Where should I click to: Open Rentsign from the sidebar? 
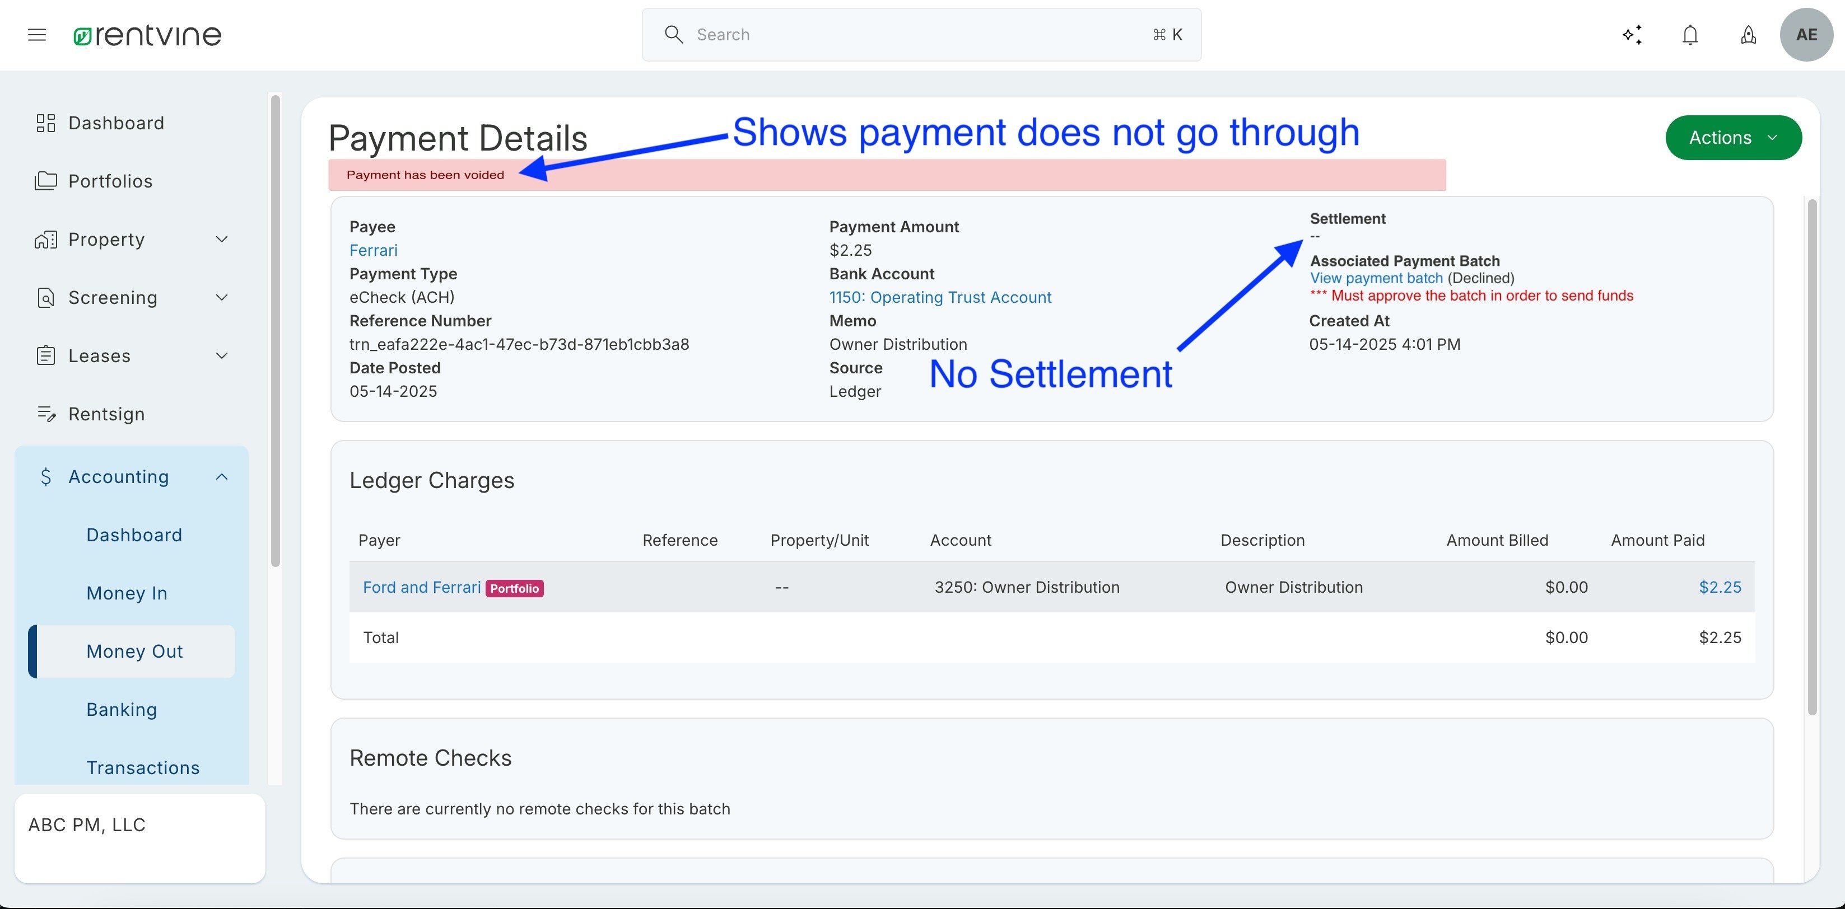click(x=107, y=414)
